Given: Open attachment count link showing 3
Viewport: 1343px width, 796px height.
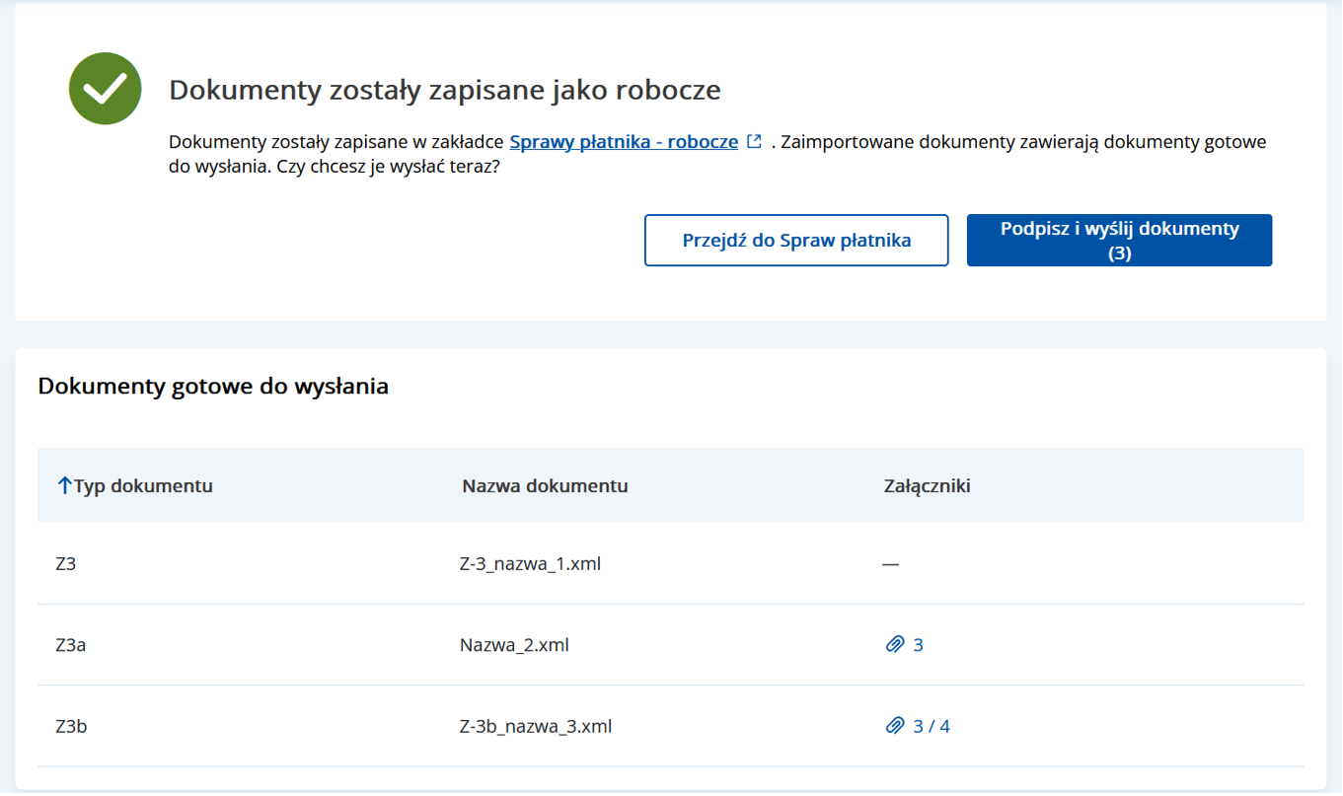Looking at the screenshot, I should point(917,645).
